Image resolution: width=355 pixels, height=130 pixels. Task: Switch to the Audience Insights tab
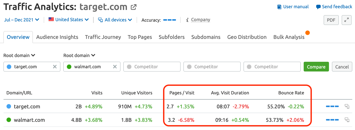[x=57, y=37]
